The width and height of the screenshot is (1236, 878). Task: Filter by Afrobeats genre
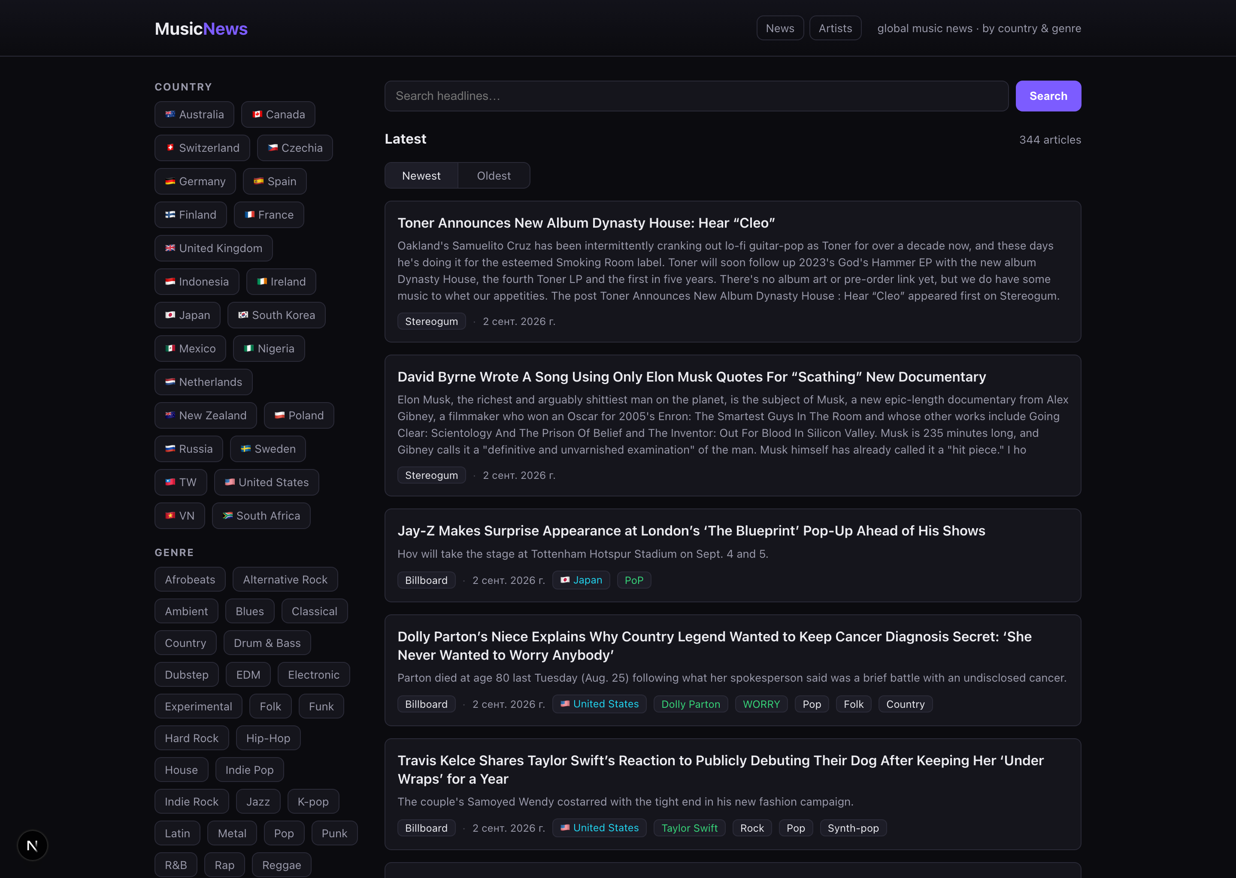pyautogui.click(x=190, y=580)
